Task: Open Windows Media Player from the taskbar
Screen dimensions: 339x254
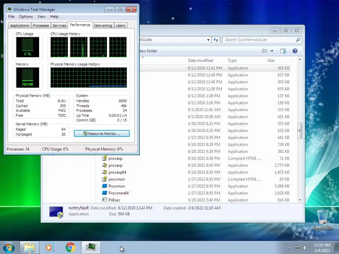Action: coord(49,247)
